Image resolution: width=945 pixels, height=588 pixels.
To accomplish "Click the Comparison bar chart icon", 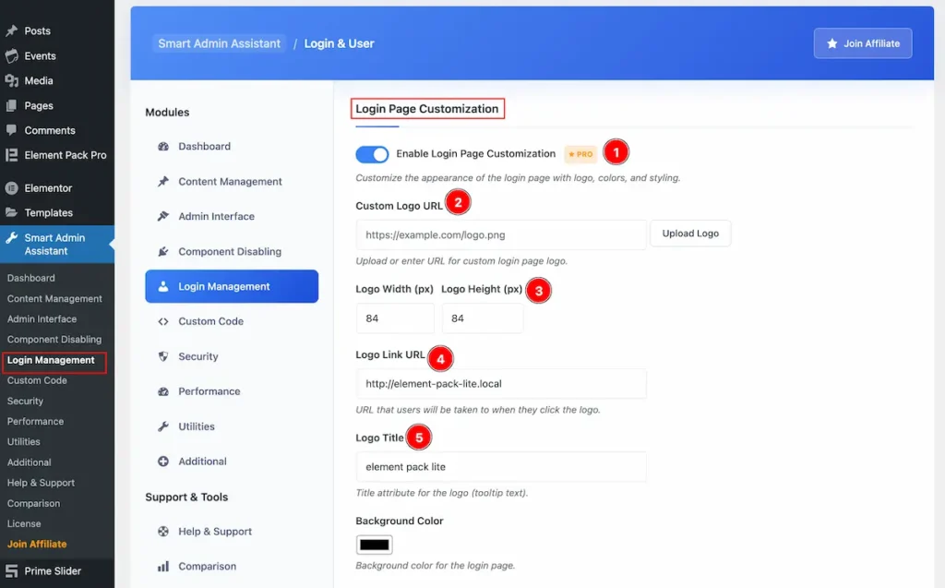I will pos(163,566).
